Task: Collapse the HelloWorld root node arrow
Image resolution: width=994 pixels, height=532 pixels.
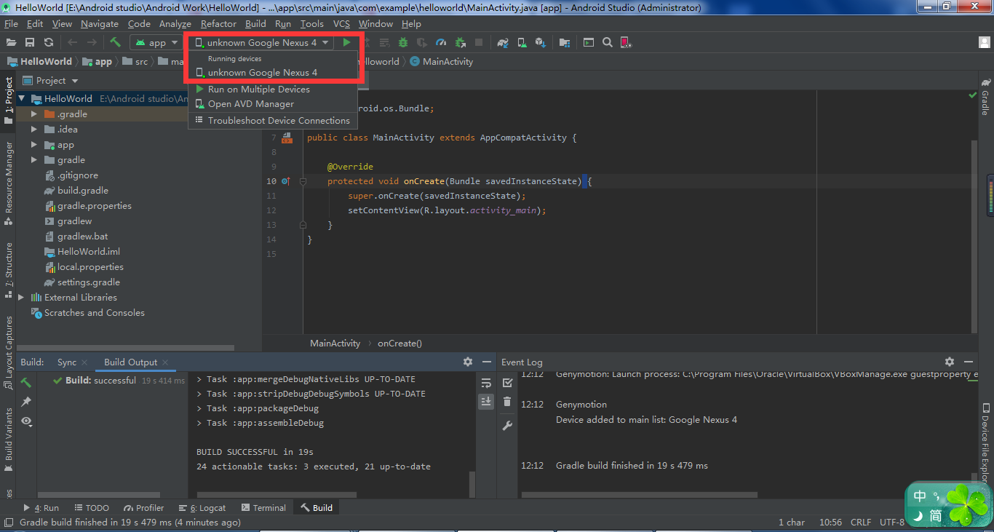Action: (22, 99)
